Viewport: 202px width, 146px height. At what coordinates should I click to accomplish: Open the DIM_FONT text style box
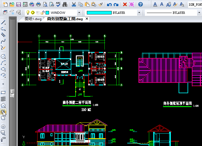pos(195,5)
